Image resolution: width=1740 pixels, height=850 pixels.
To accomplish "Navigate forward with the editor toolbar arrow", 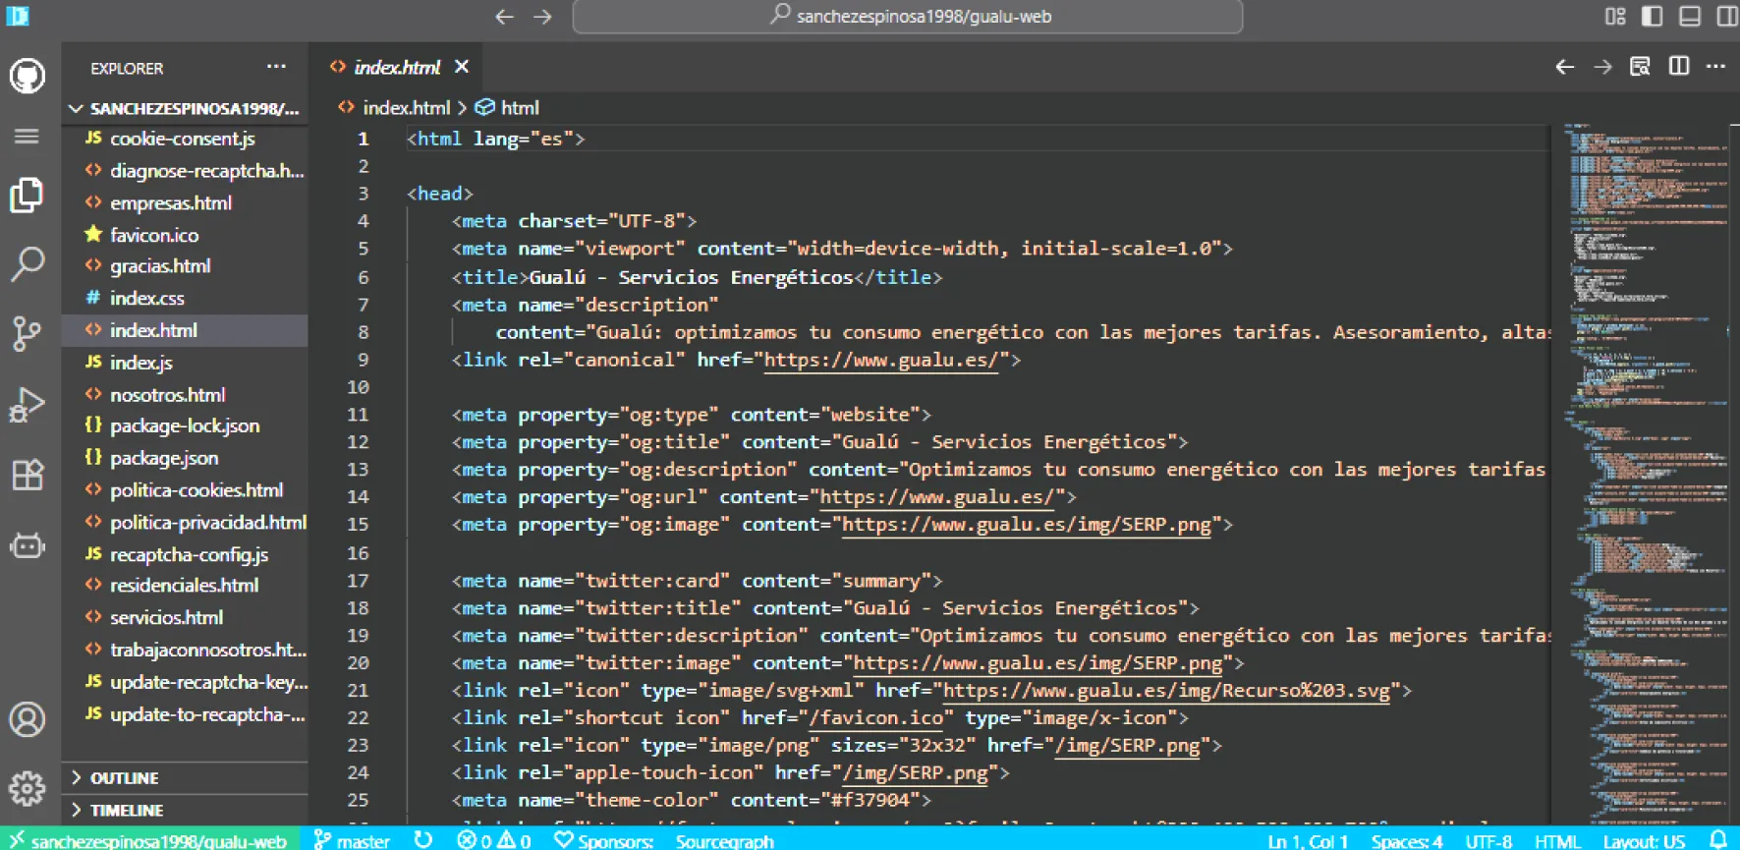I will [1602, 67].
